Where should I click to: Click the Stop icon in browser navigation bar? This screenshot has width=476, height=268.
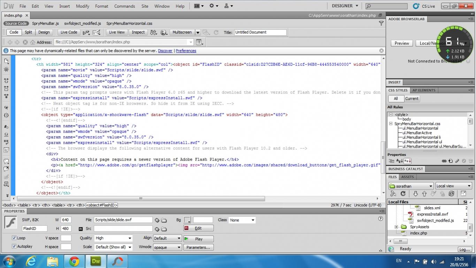click(x=25, y=42)
